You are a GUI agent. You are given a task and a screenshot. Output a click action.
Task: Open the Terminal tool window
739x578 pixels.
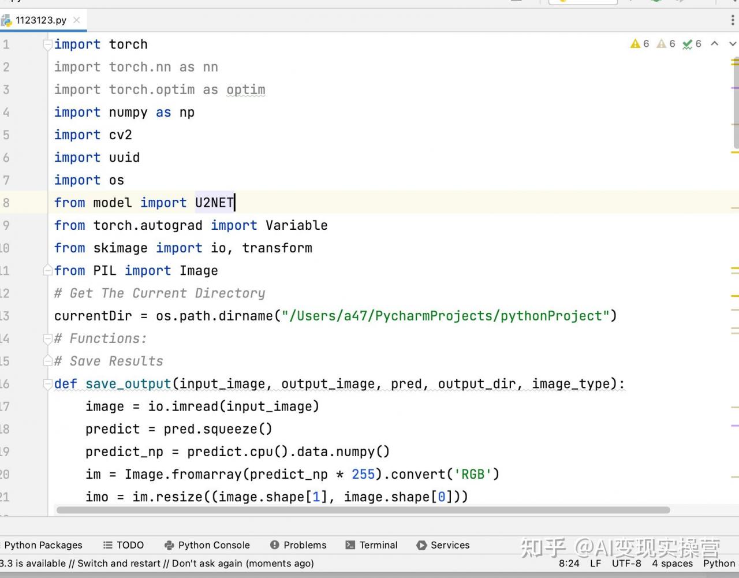372,545
